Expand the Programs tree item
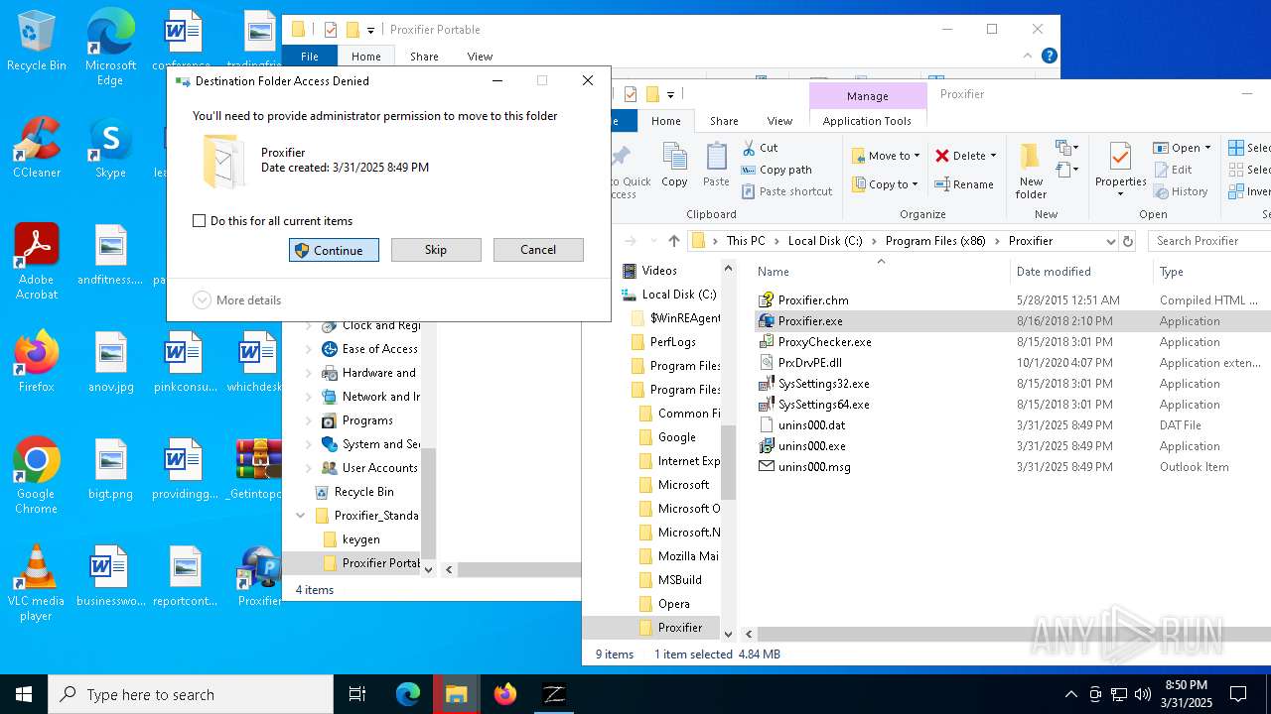The height and width of the screenshot is (714, 1271). [308, 420]
